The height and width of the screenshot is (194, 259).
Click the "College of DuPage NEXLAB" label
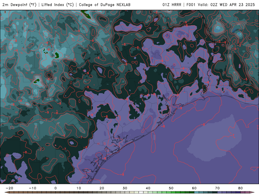(x=105, y=5)
